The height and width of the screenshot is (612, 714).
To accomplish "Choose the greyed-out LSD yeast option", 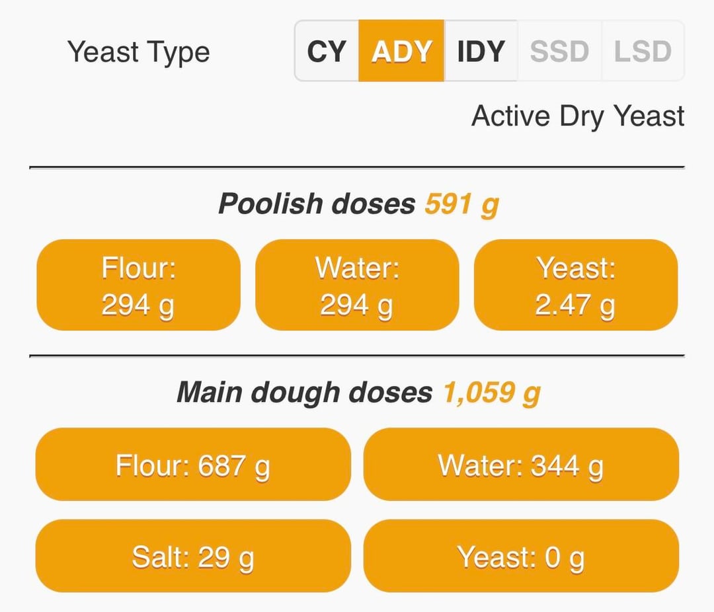I will coord(643,52).
